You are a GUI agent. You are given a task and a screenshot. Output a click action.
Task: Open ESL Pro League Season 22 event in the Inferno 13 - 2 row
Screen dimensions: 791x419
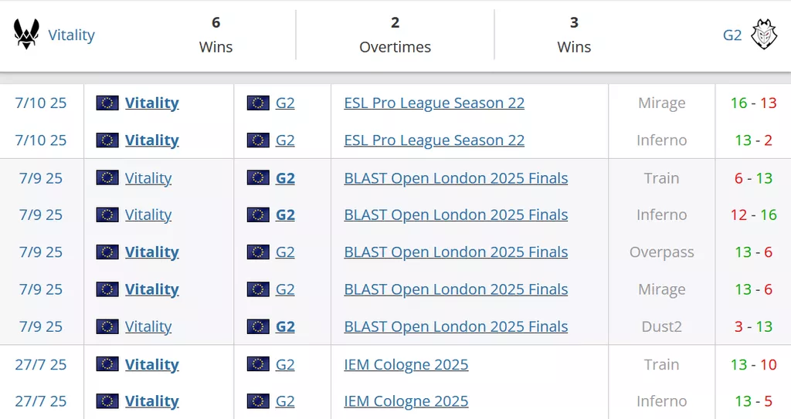pyautogui.click(x=433, y=140)
